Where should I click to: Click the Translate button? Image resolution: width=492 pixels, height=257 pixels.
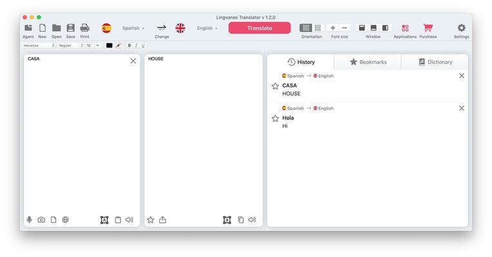pyautogui.click(x=259, y=28)
